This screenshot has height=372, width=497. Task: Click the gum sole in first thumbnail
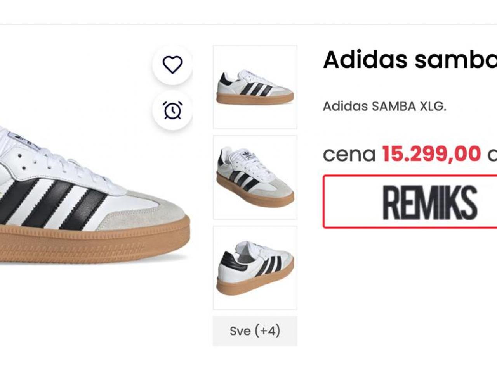[x=255, y=98]
